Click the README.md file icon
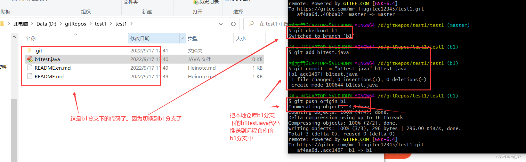 point(30,76)
